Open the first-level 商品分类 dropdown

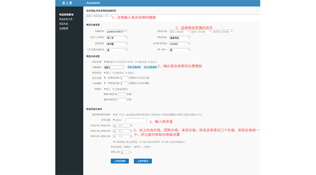[180, 31]
